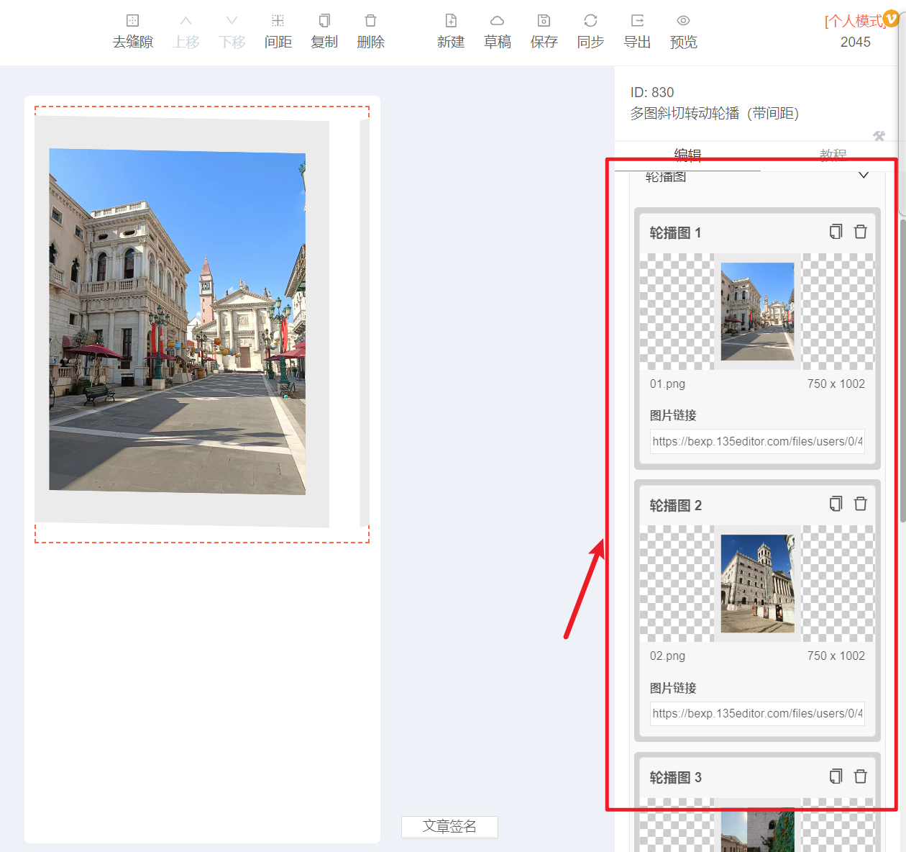Click the 去缝隙 toolbar icon
906x852 pixels.
[133, 21]
